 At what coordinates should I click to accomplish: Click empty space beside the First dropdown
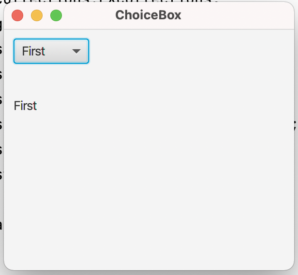pyautogui.click(x=190, y=51)
